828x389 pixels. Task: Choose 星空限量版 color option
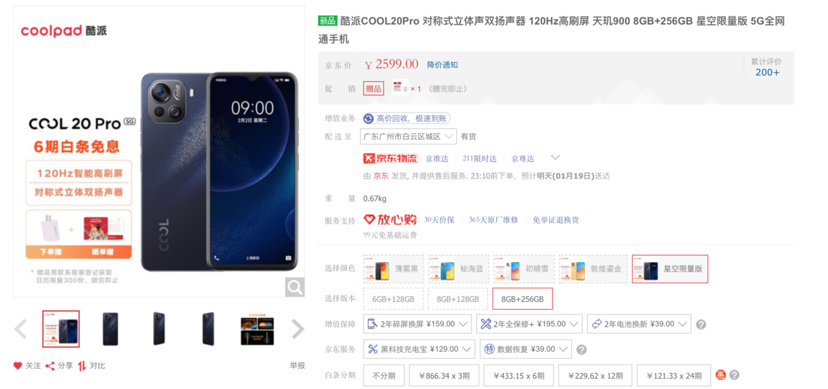click(670, 268)
